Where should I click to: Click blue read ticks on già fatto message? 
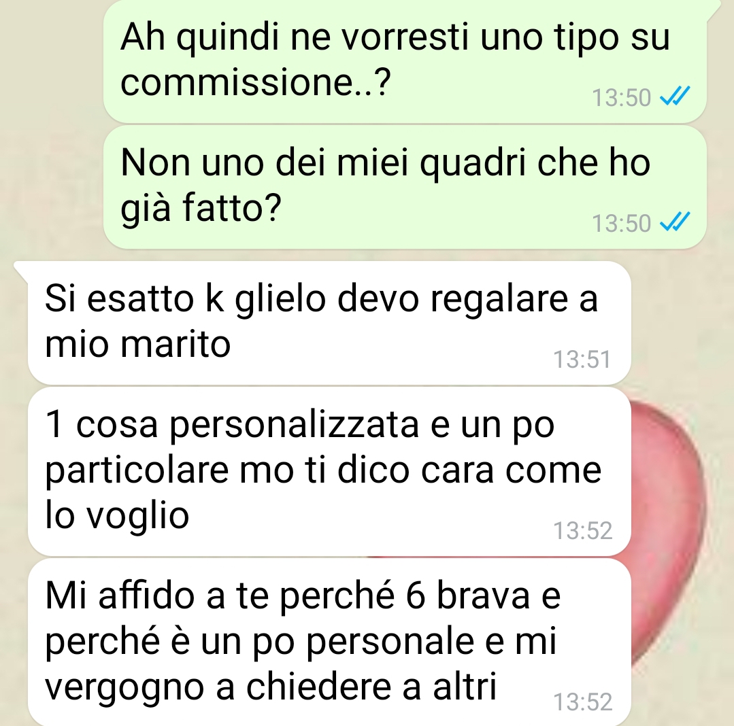[675, 222]
